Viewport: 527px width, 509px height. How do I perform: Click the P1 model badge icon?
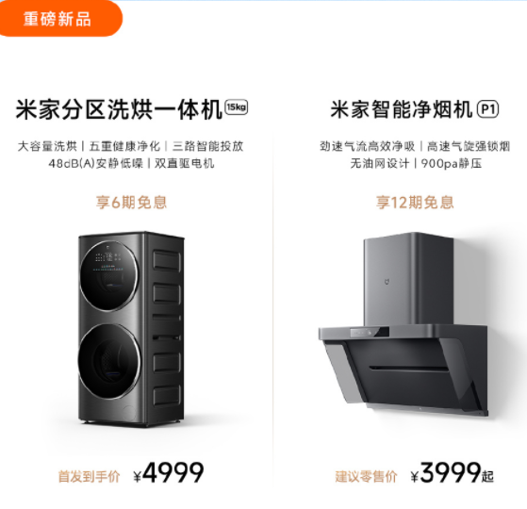pyautogui.click(x=488, y=109)
